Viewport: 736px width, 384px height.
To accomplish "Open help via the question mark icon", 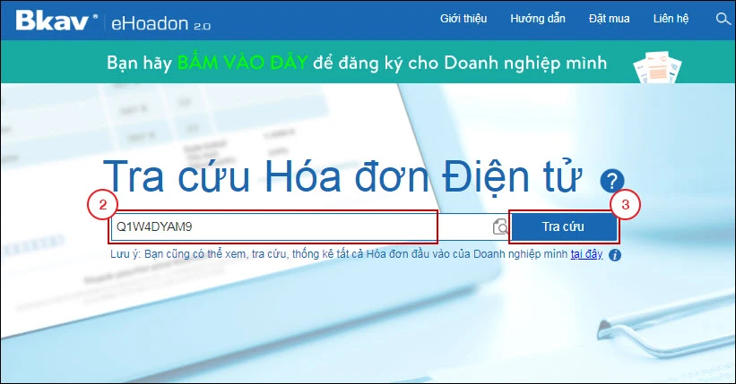I will (x=612, y=179).
